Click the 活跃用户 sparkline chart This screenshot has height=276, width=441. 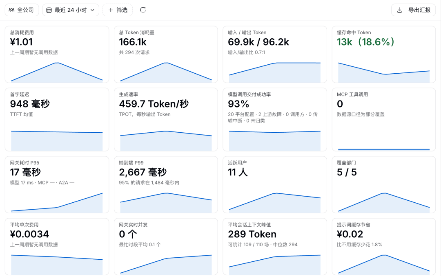pyautogui.click(x=275, y=203)
